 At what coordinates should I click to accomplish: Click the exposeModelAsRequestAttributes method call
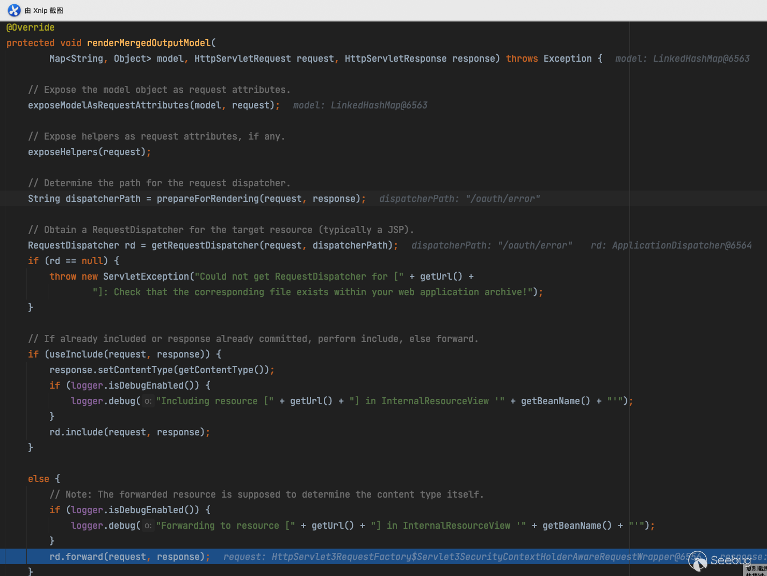[x=108, y=105]
